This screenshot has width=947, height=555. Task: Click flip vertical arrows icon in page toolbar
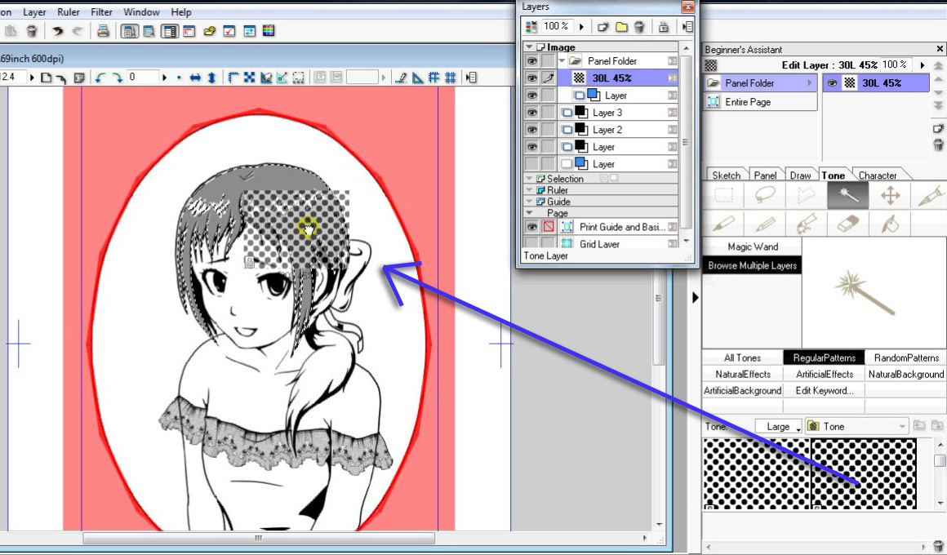212,78
